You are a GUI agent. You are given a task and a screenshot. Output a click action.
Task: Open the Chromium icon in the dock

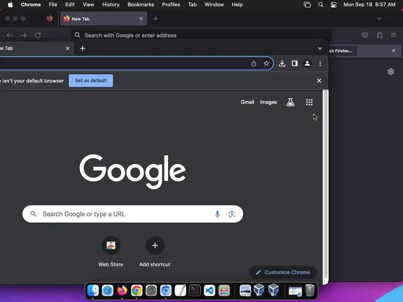(166, 291)
